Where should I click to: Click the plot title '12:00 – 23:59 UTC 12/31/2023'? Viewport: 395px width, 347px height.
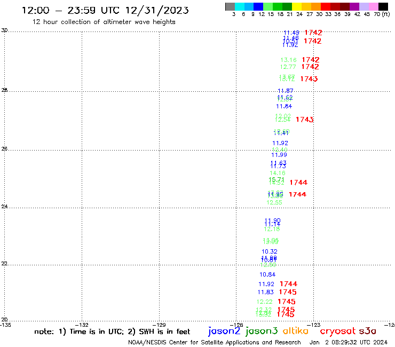tap(105, 11)
